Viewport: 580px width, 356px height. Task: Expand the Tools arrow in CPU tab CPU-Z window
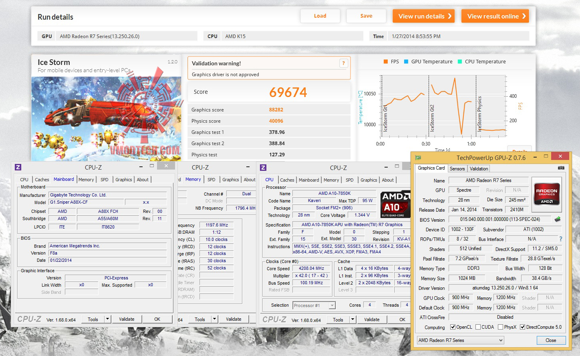[x=352, y=320]
